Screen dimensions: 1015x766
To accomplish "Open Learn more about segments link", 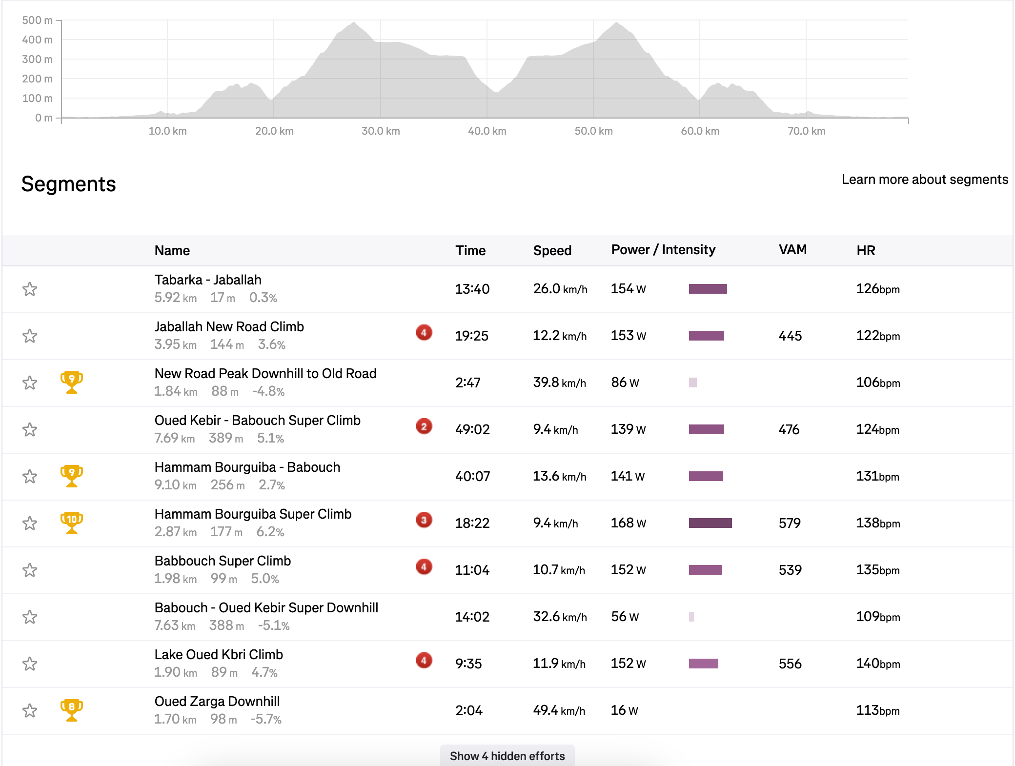I will (925, 180).
